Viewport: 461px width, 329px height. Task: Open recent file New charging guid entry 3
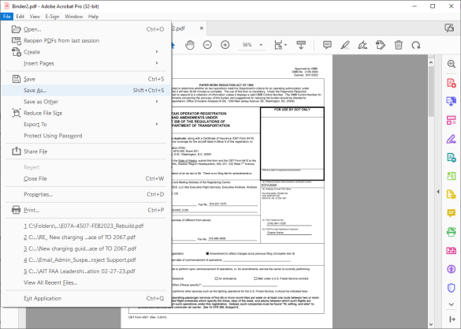click(x=86, y=249)
